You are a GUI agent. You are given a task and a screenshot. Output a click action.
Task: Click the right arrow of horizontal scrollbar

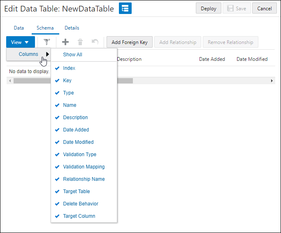pos(272,81)
